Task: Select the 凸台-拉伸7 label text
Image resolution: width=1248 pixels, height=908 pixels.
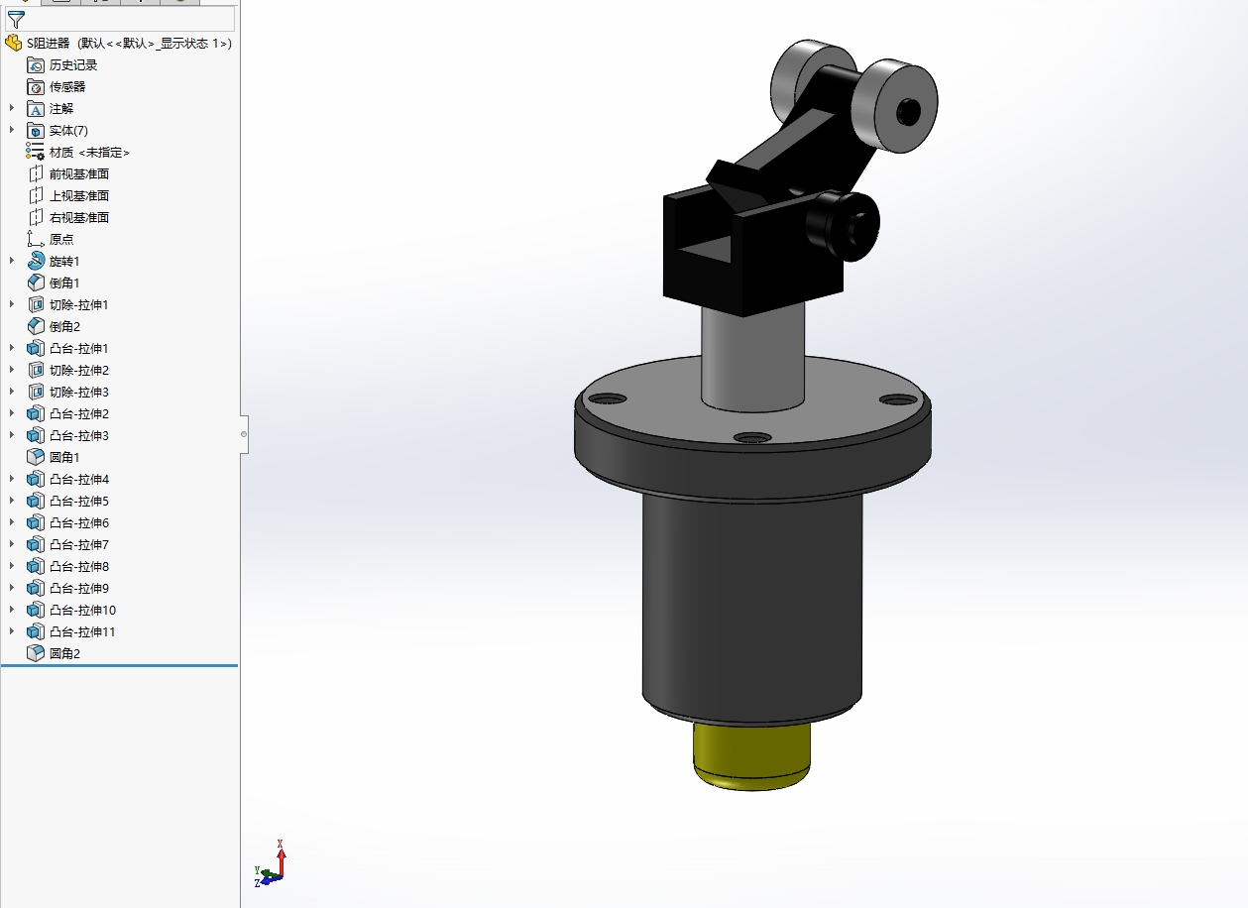Action: (79, 544)
